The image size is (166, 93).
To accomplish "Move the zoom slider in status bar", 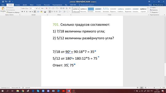I will (154, 88).
